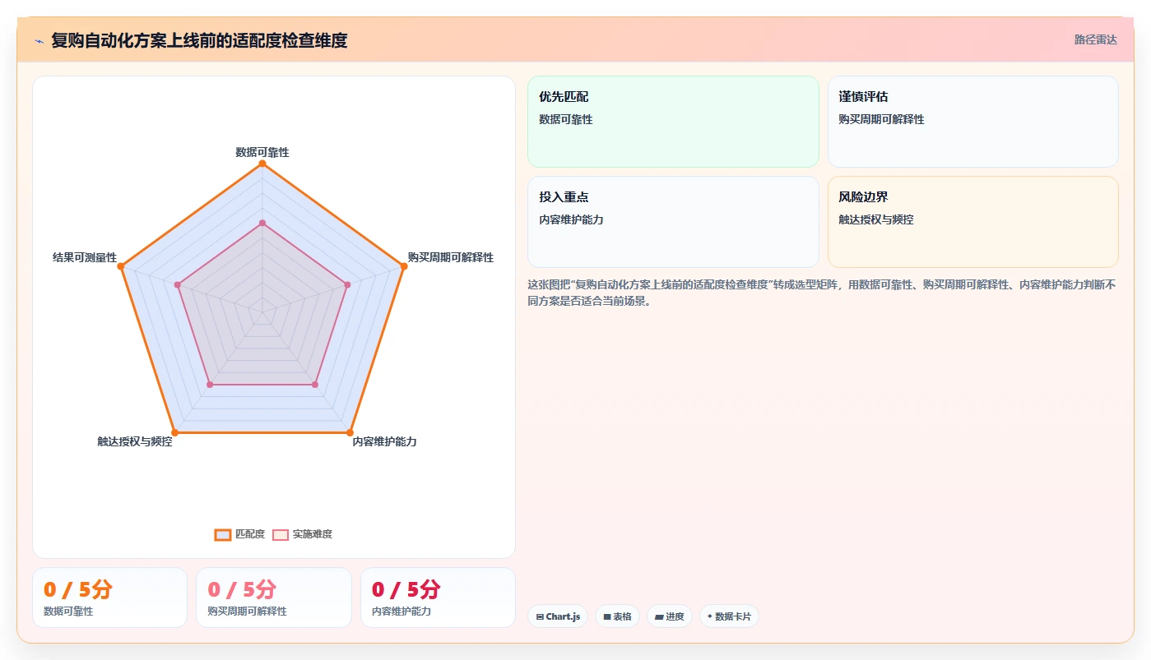Select the Chart.js tag chip
Viewport: 1151px width, 660px height.
(558, 616)
